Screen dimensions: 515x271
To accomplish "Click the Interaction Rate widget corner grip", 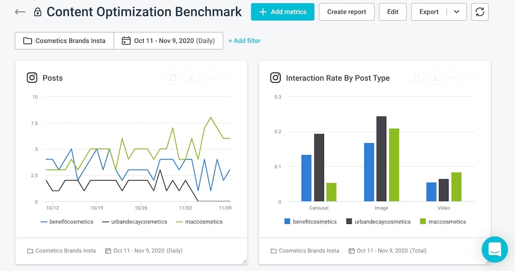I will [488, 261].
